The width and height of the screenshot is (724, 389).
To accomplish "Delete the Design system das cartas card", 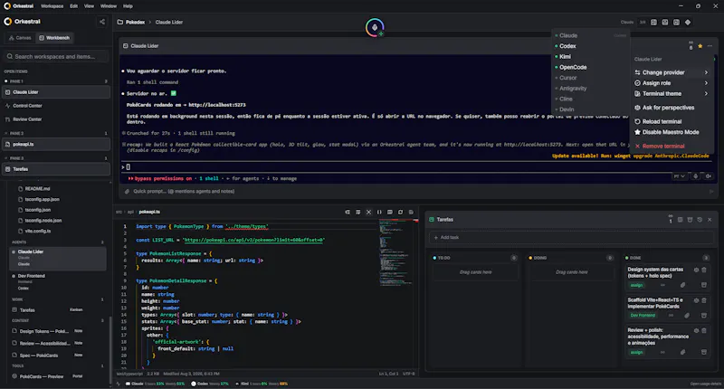I will click(x=704, y=270).
